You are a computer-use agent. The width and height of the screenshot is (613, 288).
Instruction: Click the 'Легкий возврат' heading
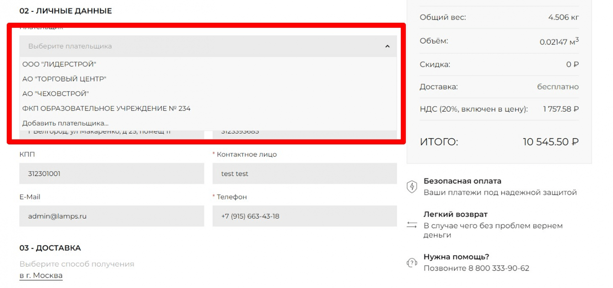(456, 214)
